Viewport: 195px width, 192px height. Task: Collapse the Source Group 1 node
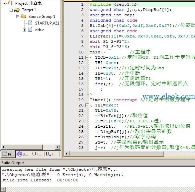[x=18, y=17]
